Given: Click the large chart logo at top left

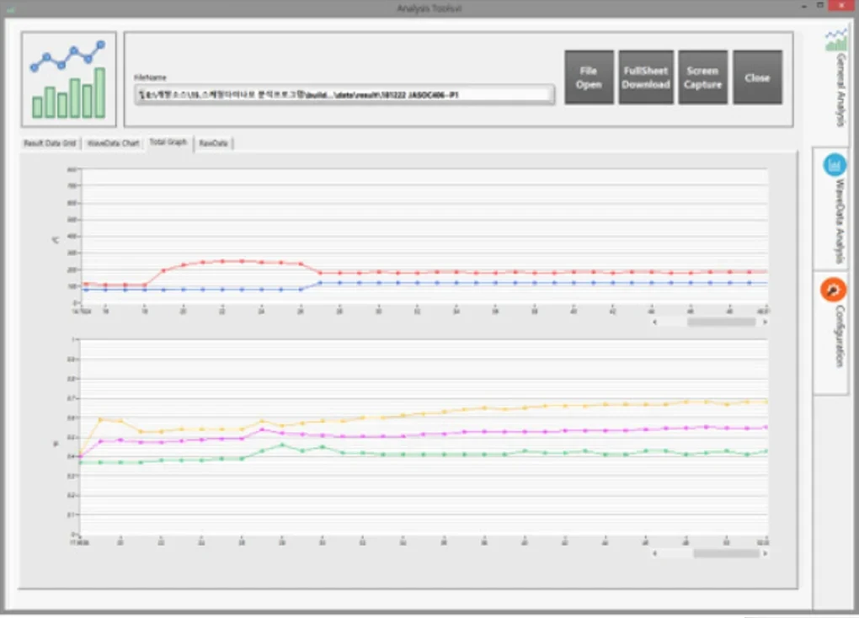Looking at the screenshot, I should (69, 78).
